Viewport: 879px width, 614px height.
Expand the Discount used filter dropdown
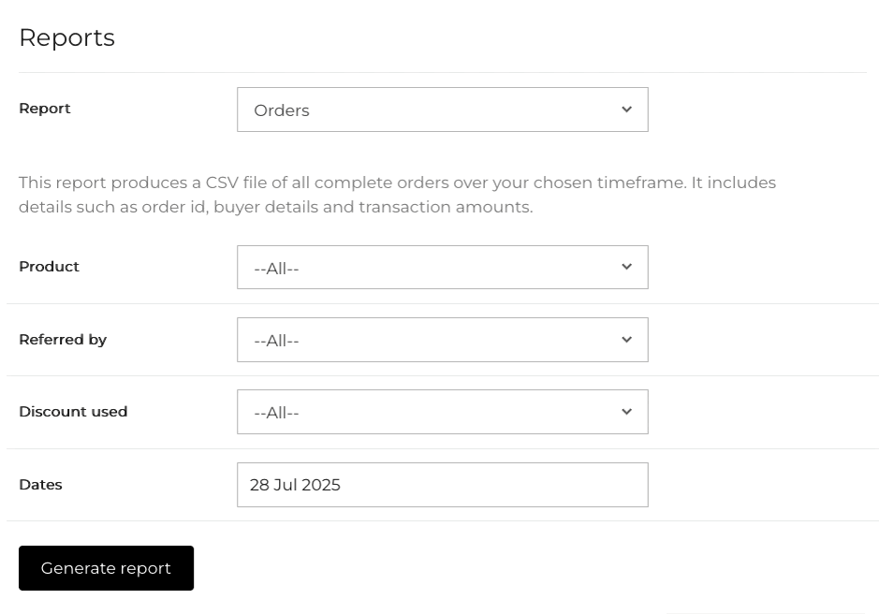(x=442, y=412)
